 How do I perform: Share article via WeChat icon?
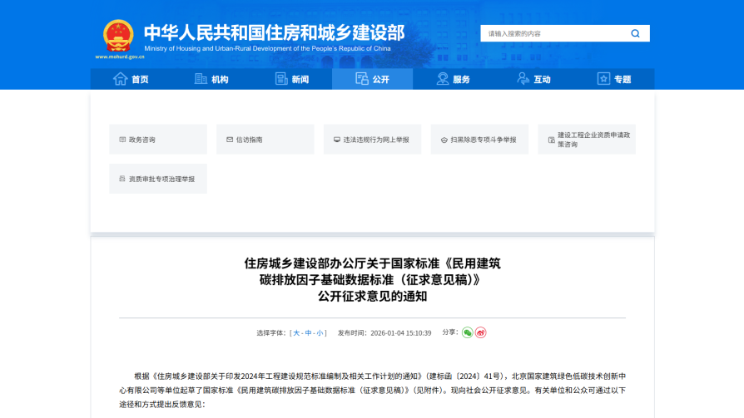tap(468, 332)
